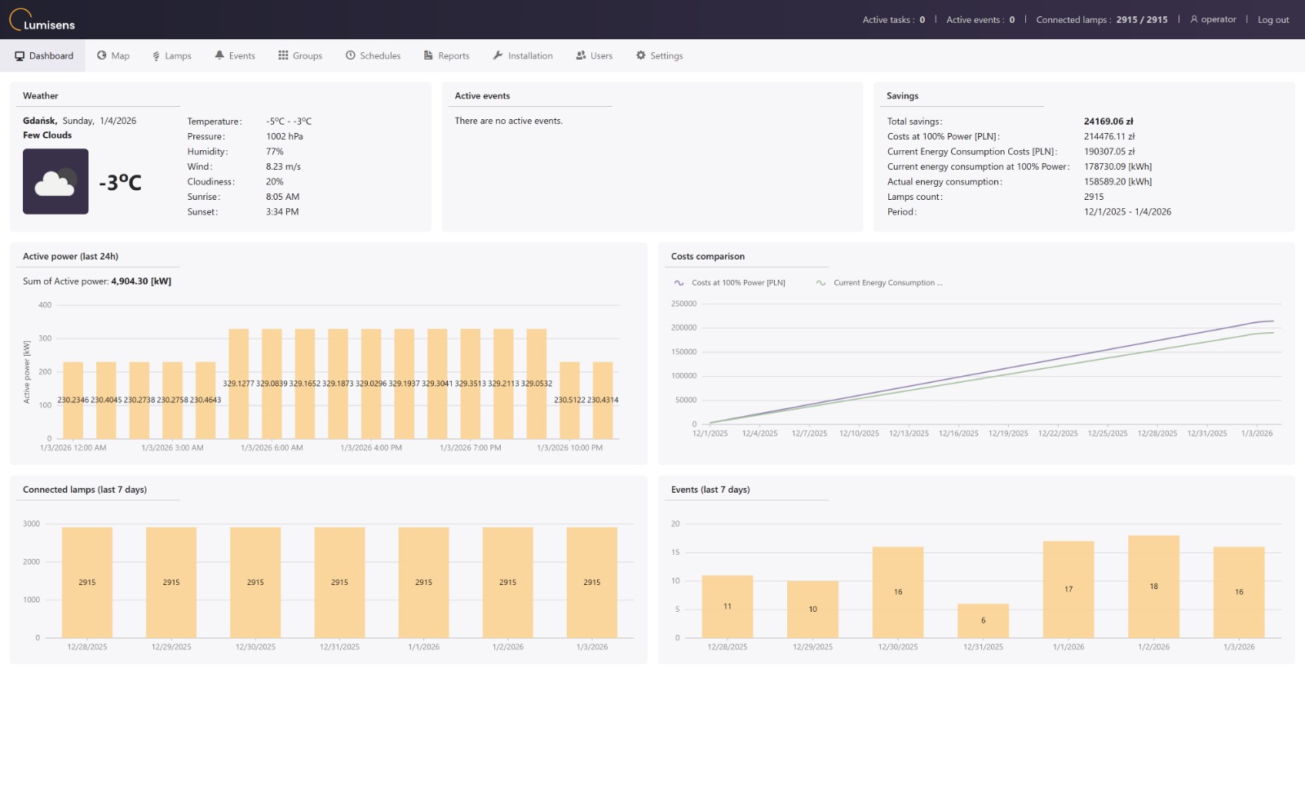Click the Installation wrench icon
Image resolution: width=1305 pixels, height=811 pixels.
(498, 55)
